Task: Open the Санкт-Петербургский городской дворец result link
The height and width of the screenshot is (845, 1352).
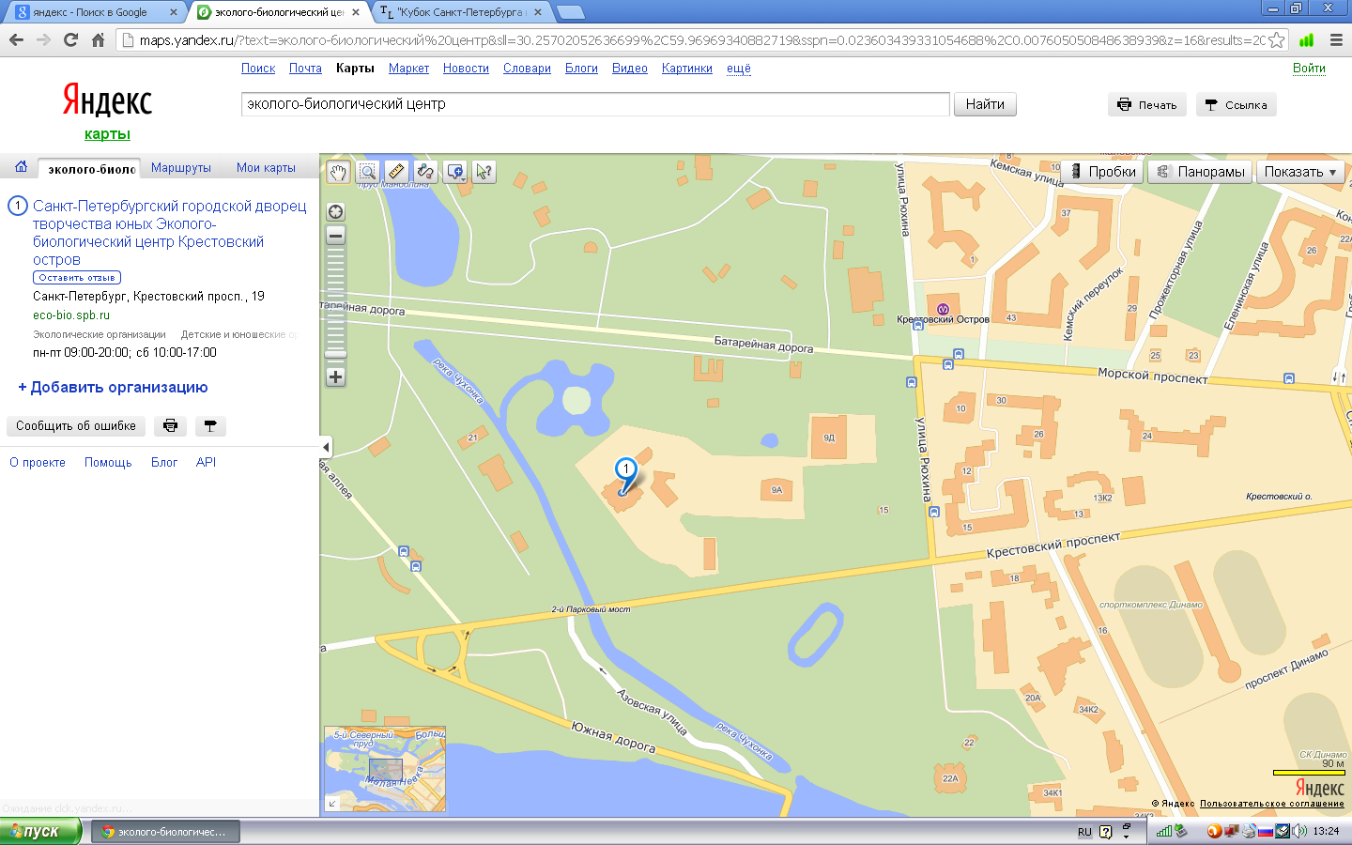Action: (x=170, y=233)
